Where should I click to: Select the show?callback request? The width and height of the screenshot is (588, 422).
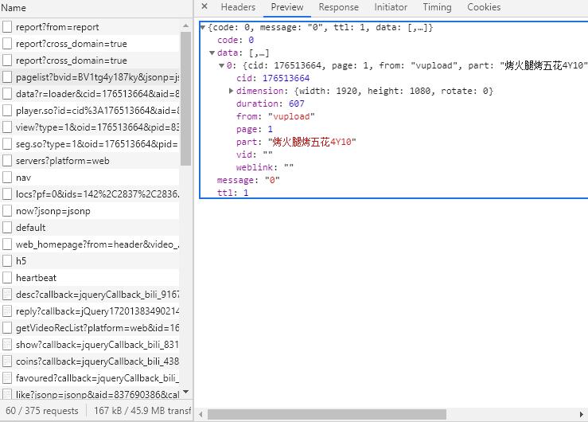[90, 344]
